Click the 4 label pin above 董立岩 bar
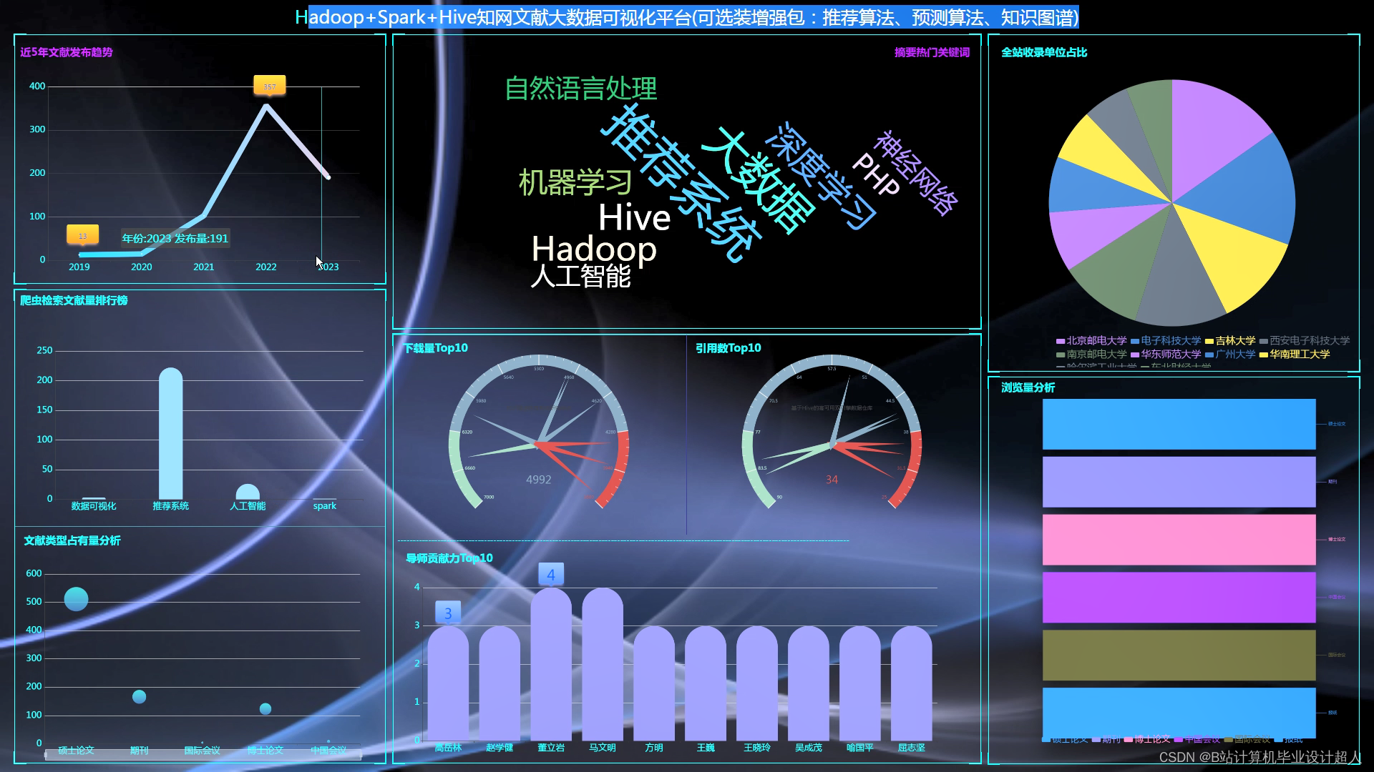This screenshot has width=1374, height=772. tap(550, 574)
